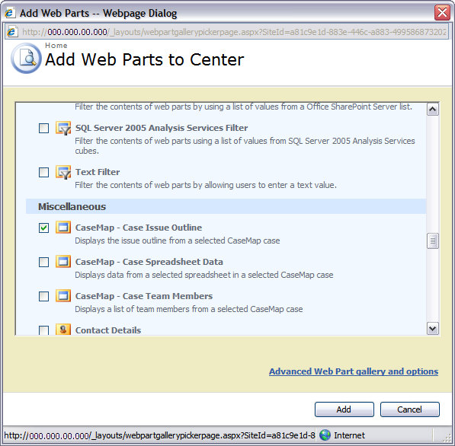Click the Internet Explorer icon in the title bar

pyautogui.click(x=10, y=13)
